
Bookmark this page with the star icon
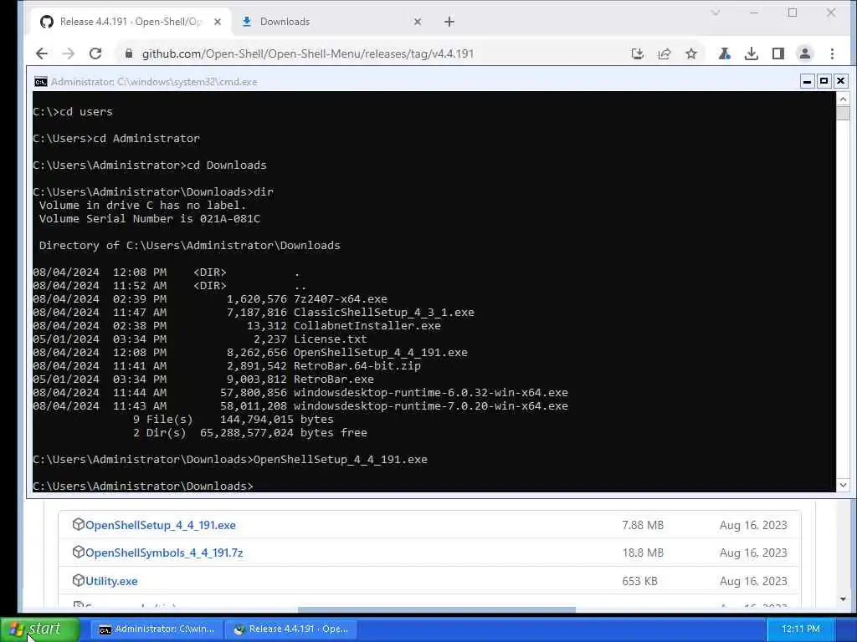point(691,53)
